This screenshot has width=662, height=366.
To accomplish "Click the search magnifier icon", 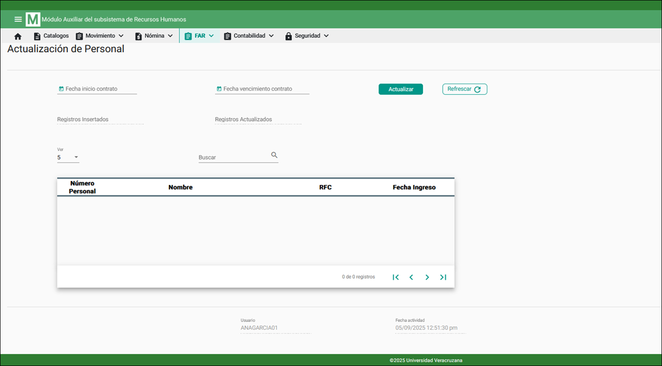I will (274, 155).
